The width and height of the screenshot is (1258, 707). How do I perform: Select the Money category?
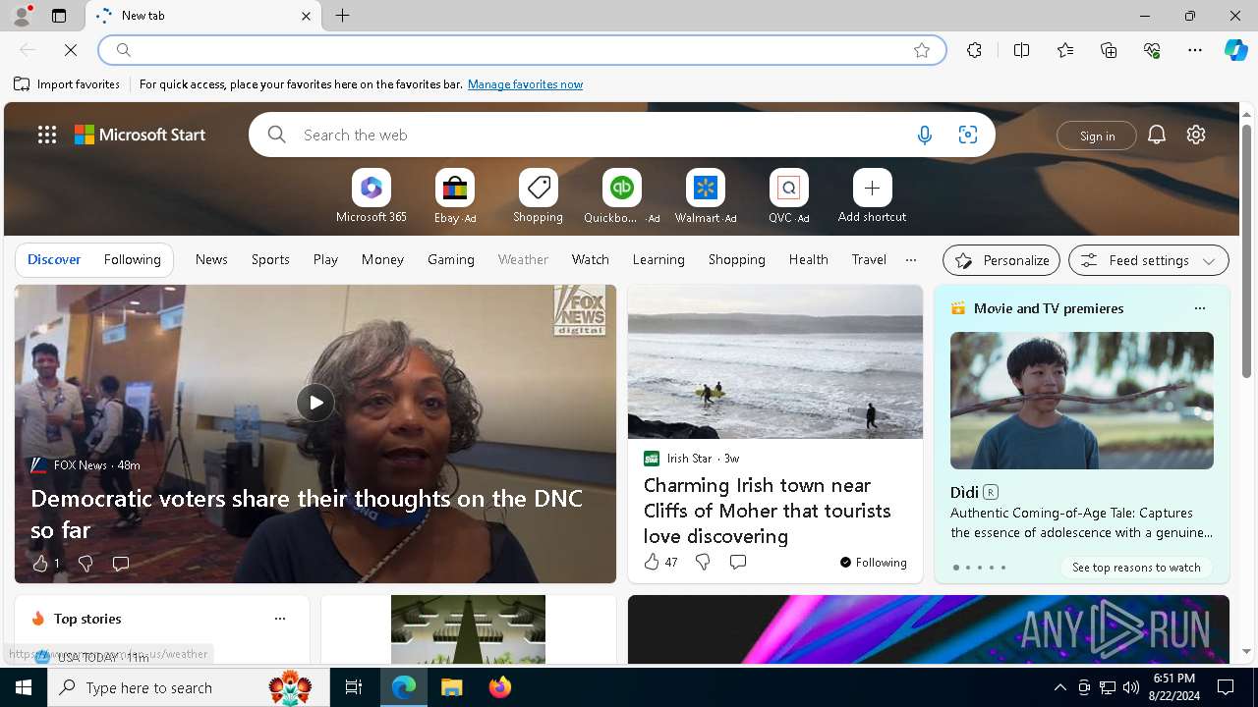[x=382, y=260]
